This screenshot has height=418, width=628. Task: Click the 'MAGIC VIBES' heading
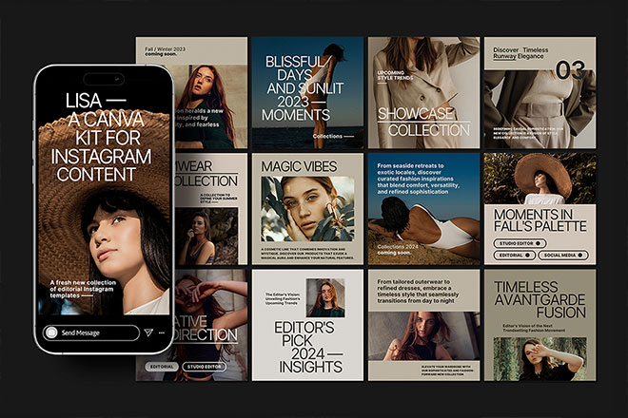(299, 166)
